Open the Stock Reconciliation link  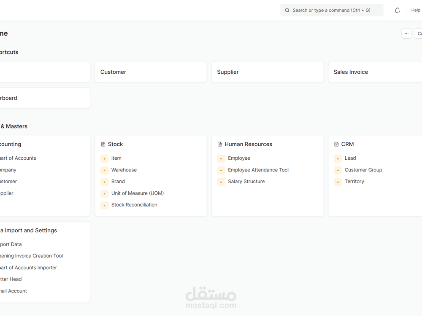134,205
